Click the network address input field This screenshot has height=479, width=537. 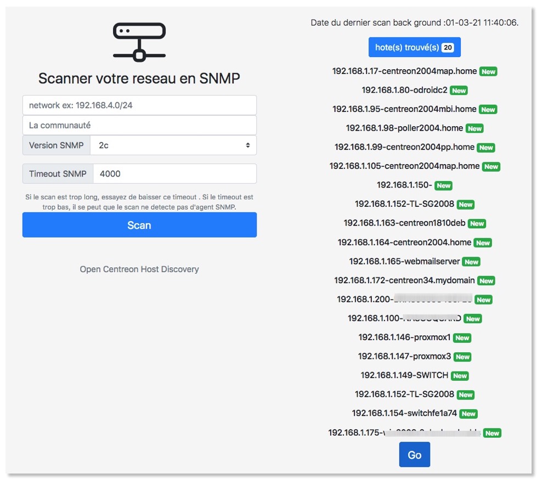pos(139,105)
